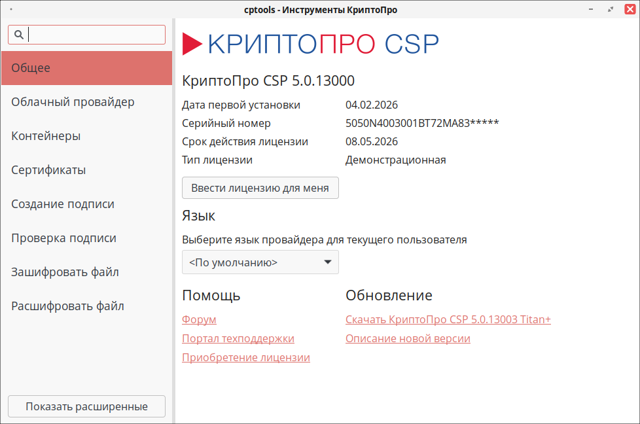
Task: Open the language dropdown arrow
Action: (x=328, y=262)
